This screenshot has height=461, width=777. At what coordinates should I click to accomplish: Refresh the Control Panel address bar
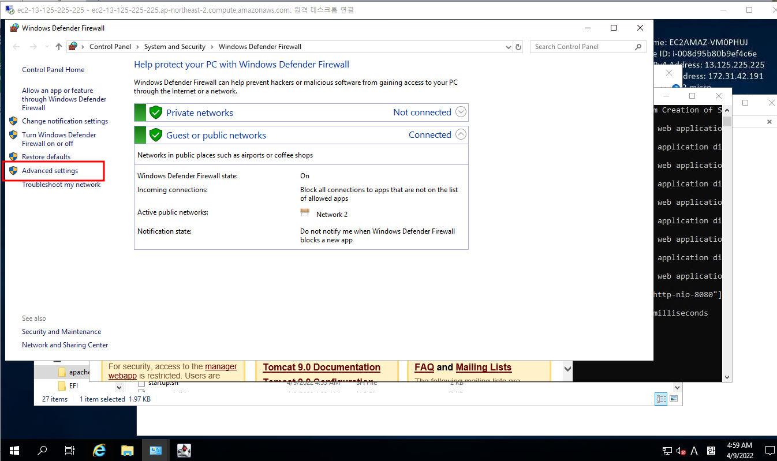point(518,47)
